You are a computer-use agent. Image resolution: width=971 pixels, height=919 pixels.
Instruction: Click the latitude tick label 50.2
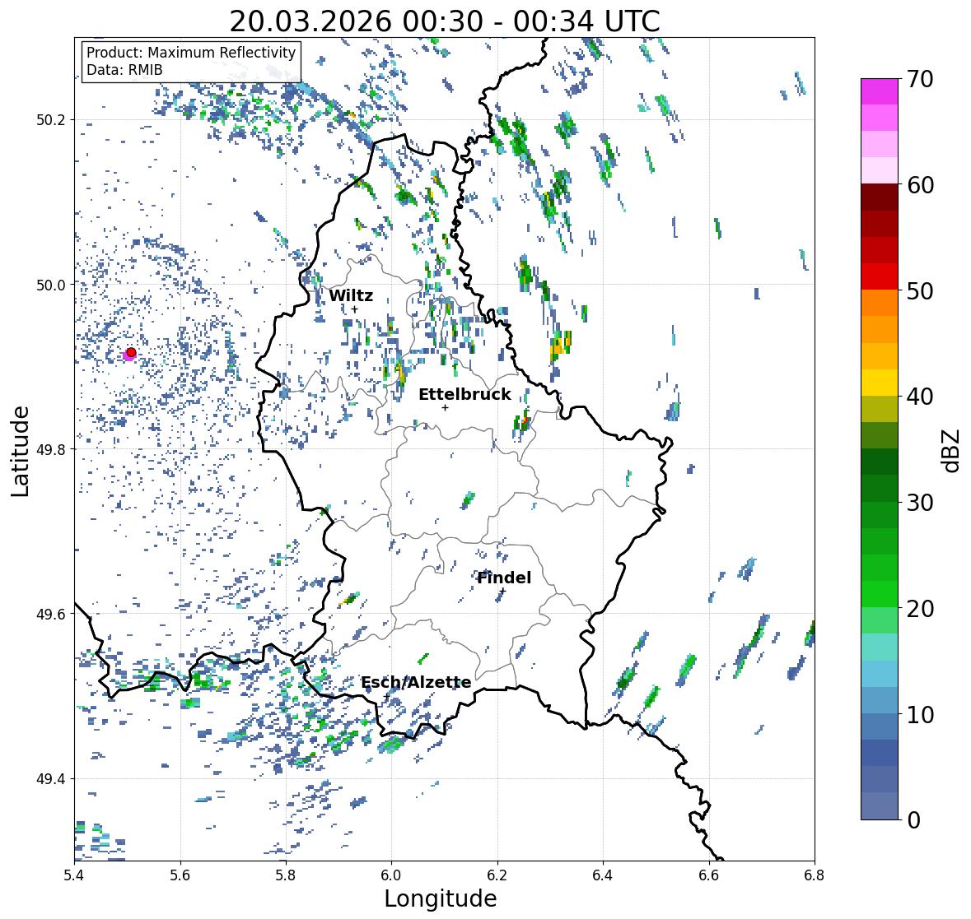pyautogui.click(x=51, y=120)
